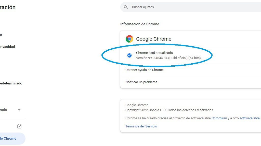Click the Google Chrome logo icon
The width and height of the screenshot is (261, 146).
[129, 39]
